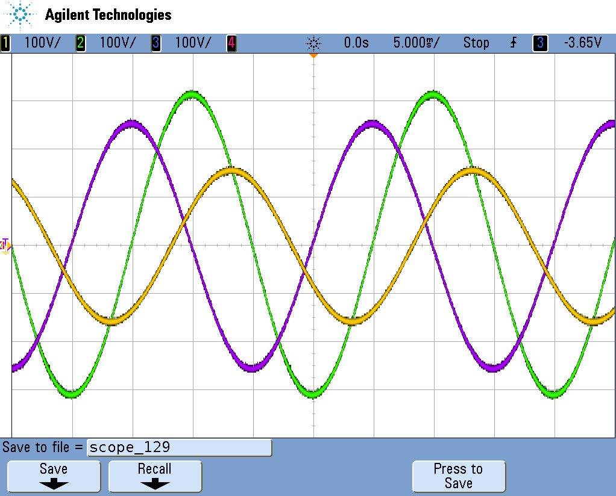Image resolution: width=616 pixels, height=496 pixels.
Task: Click the Press to Save button
Action: point(459,476)
